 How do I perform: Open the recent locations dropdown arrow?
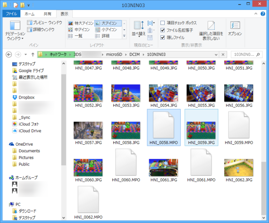click(x=25, y=55)
